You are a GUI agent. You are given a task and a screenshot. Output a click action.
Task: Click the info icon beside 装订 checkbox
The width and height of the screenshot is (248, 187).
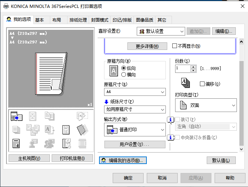(170, 120)
